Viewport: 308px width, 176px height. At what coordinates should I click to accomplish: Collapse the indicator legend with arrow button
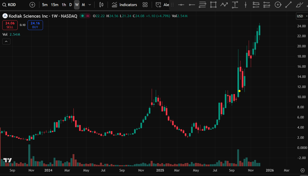pyautogui.click(x=6, y=41)
